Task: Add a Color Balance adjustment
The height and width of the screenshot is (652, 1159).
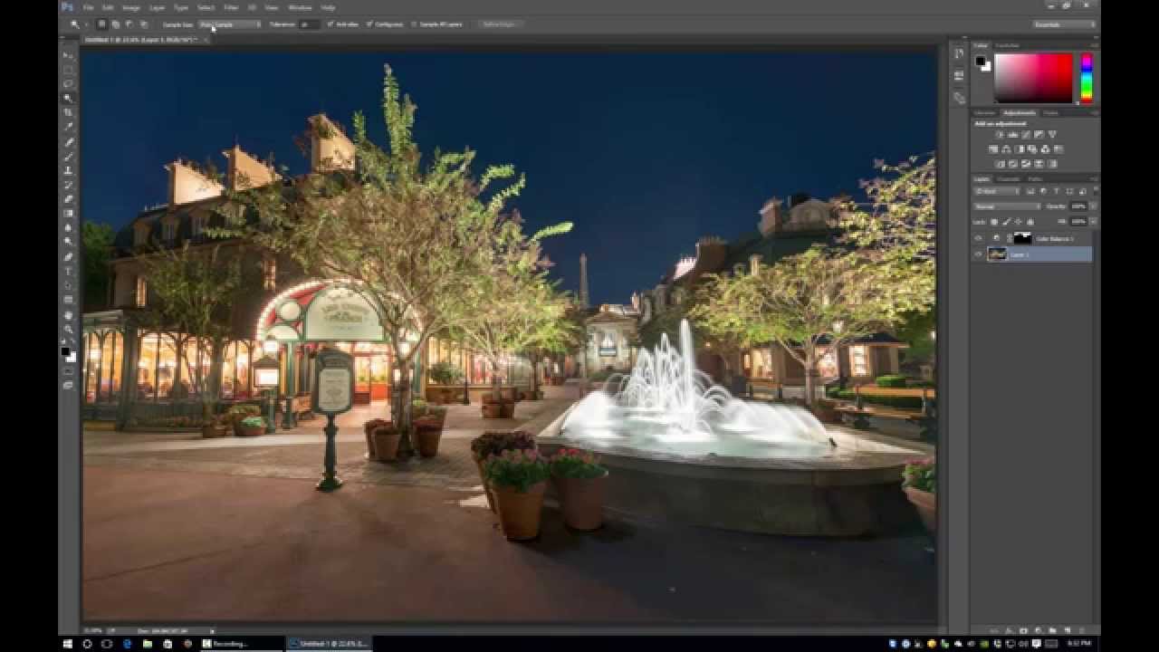Action: pos(1006,149)
